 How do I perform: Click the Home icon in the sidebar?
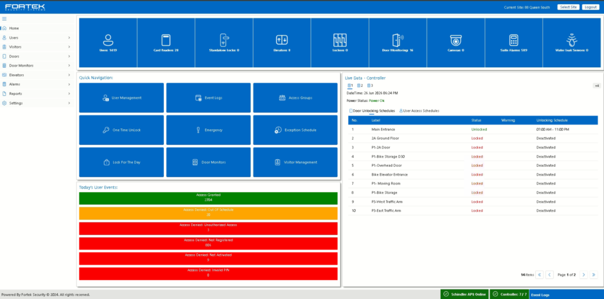pyautogui.click(x=4, y=28)
